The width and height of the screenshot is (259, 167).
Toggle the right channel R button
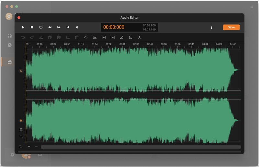(x=21, y=121)
